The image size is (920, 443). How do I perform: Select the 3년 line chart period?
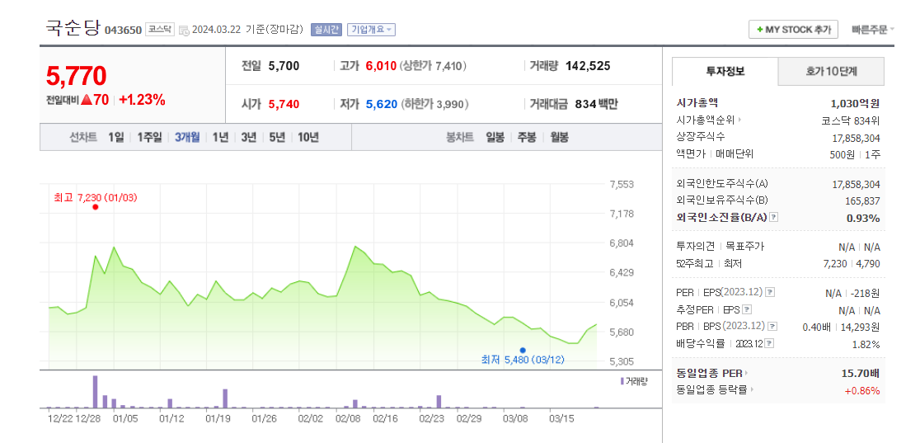click(x=249, y=138)
